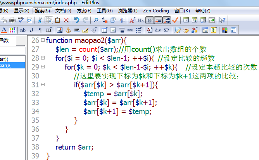Click the function filter input field
259x160 pixels.
coord(12,51)
